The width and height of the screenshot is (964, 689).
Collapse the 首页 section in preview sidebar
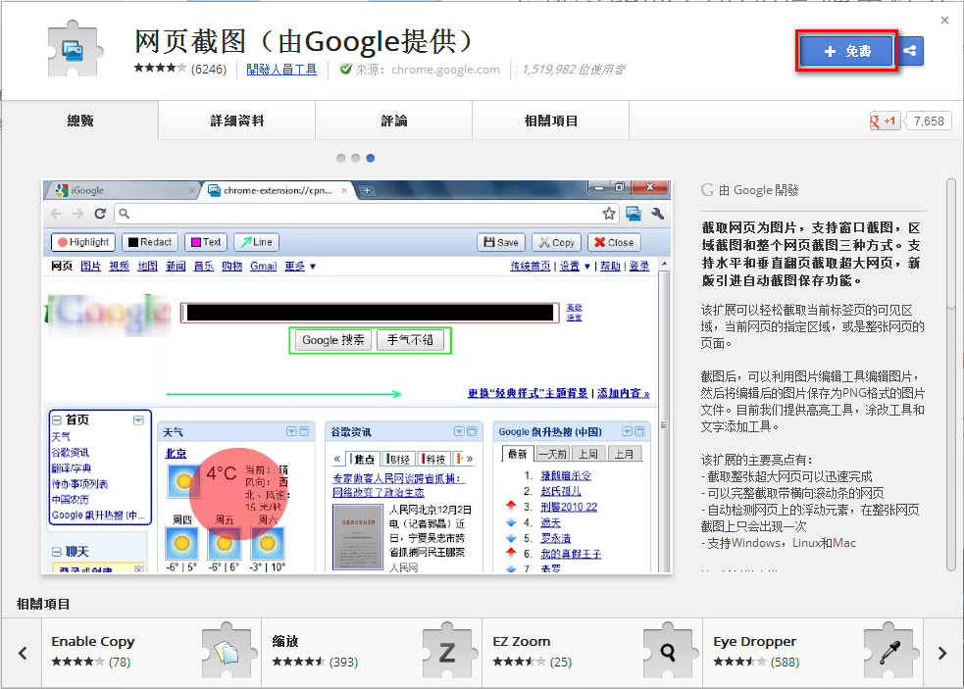(57, 420)
